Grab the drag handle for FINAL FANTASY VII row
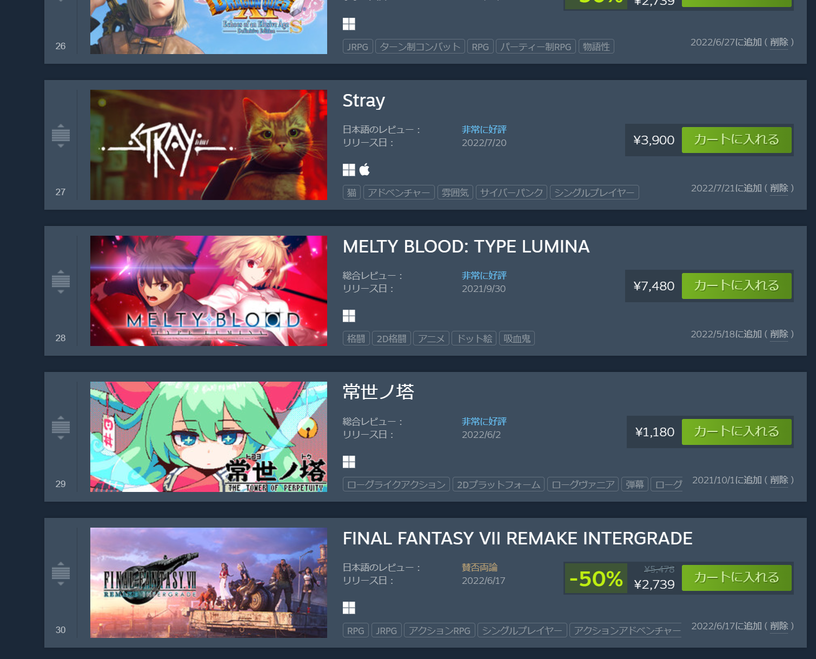The height and width of the screenshot is (659, 816). (x=61, y=574)
